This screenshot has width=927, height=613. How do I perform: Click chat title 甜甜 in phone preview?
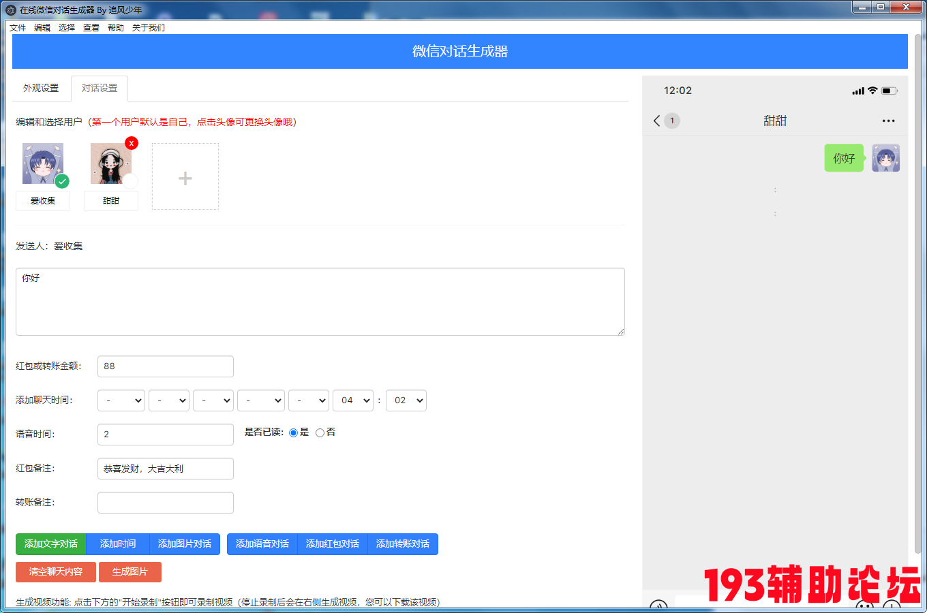(x=775, y=121)
